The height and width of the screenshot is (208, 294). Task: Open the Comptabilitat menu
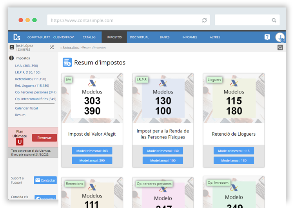pyautogui.click(x=39, y=37)
